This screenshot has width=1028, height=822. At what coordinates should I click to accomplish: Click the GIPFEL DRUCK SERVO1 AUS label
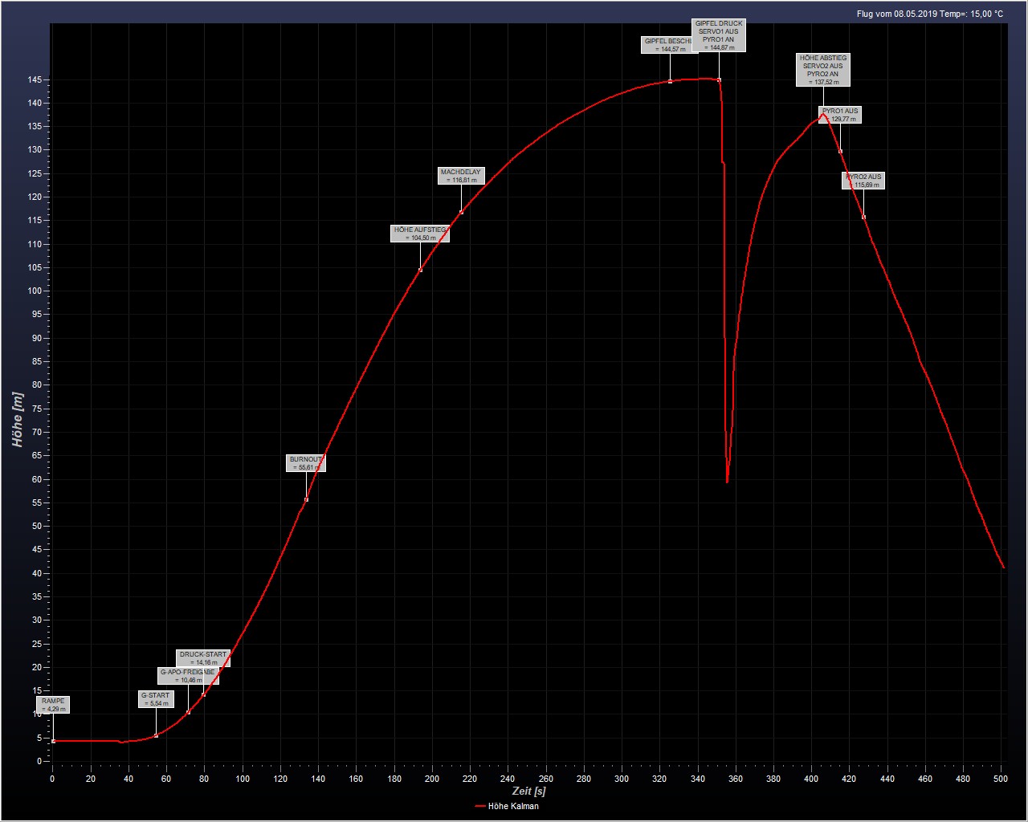pos(719,35)
